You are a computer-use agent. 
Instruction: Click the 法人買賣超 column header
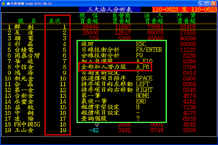coord(154,18)
